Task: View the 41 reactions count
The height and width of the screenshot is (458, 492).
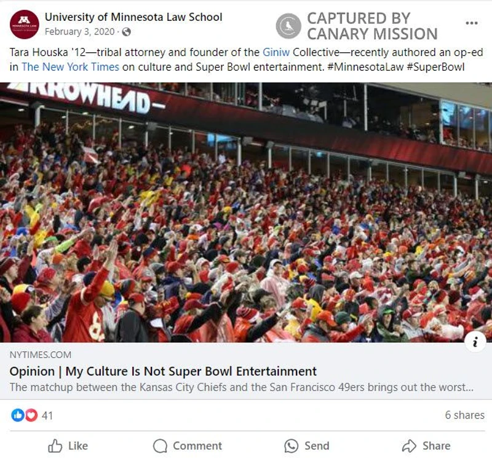Action: [x=47, y=416]
